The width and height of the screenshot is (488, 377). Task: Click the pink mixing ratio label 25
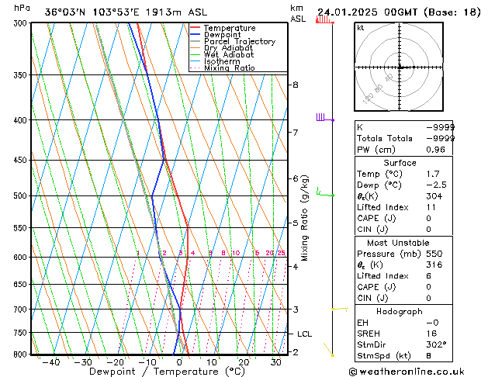pos(281,253)
